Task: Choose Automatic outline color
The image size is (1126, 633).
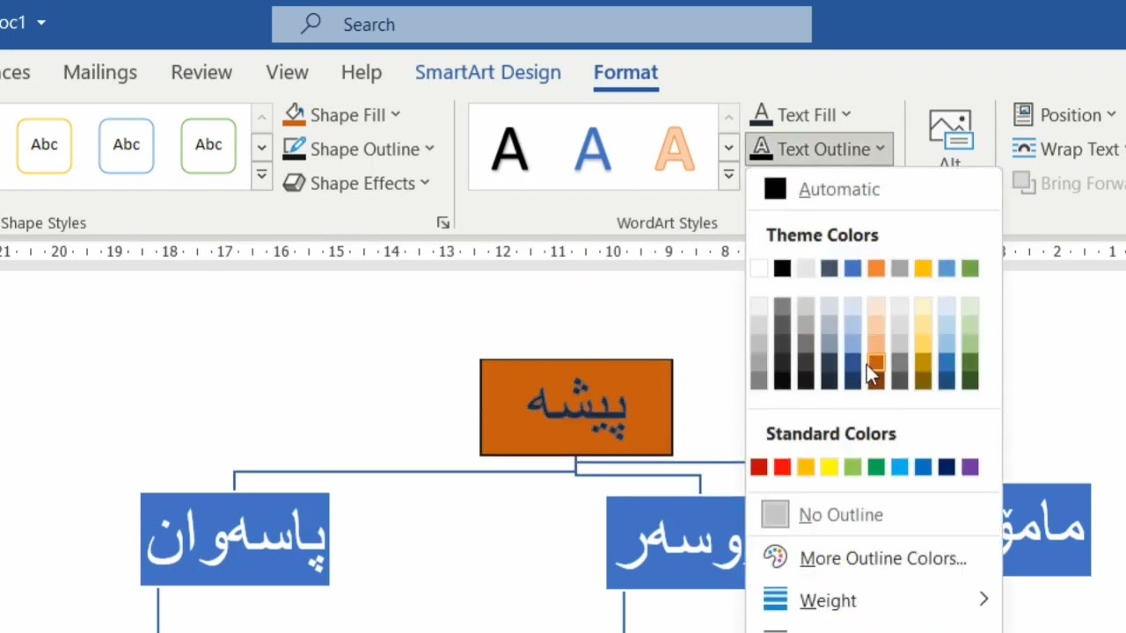Action: 873,189
